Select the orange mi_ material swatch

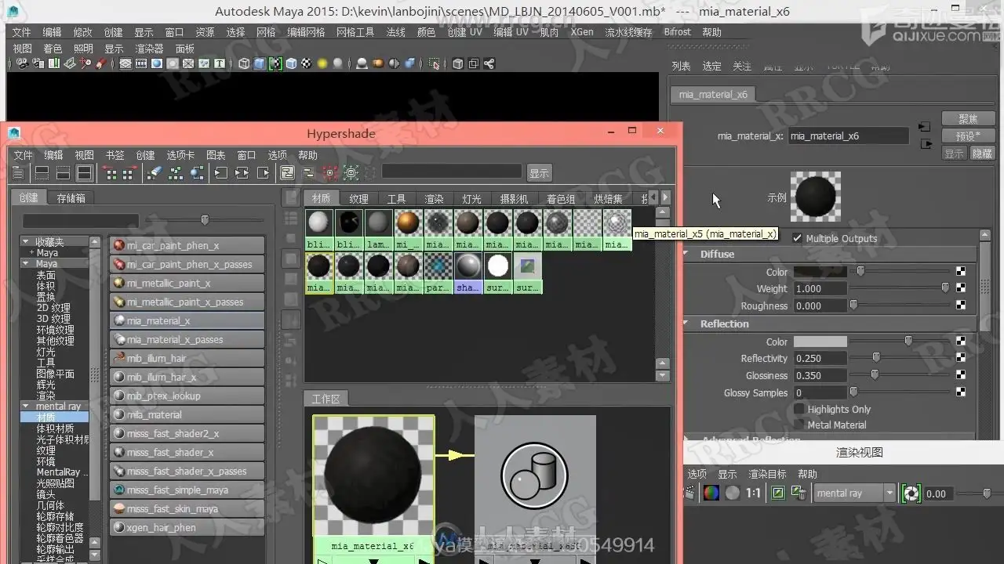click(408, 229)
